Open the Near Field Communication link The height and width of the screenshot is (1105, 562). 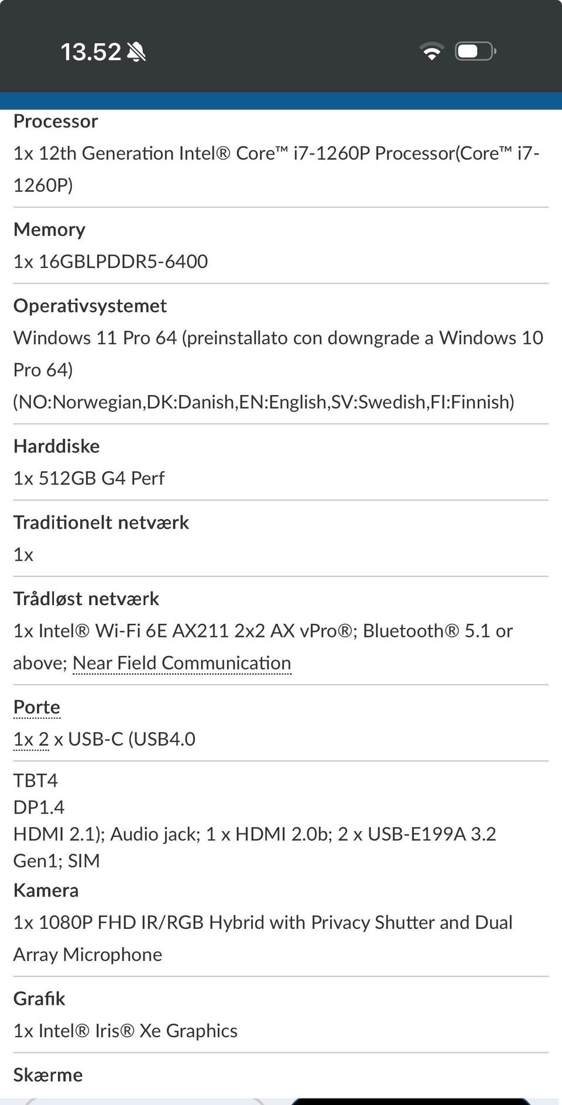coord(181,663)
